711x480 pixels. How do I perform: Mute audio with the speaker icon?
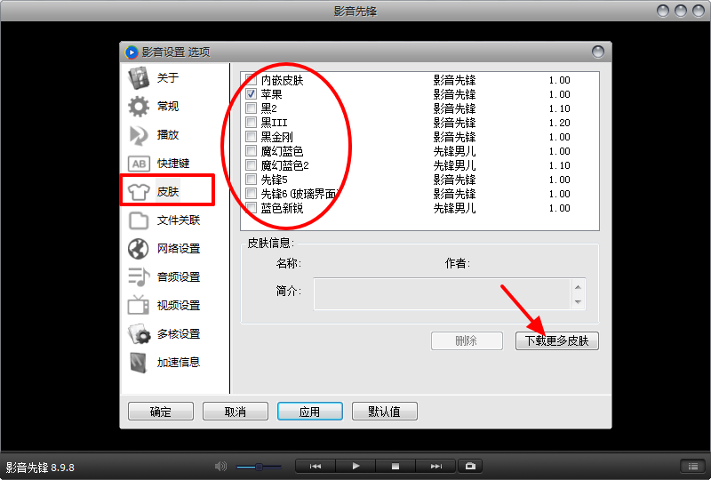point(220,466)
